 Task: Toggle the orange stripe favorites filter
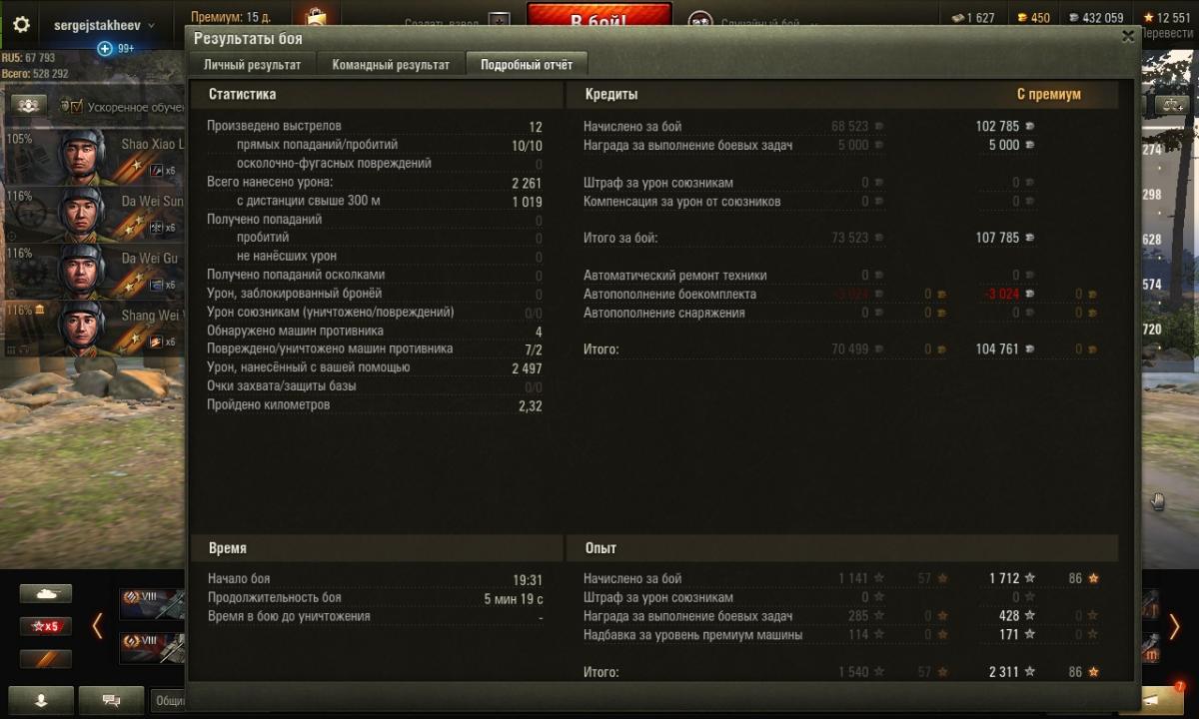click(x=46, y=659)
